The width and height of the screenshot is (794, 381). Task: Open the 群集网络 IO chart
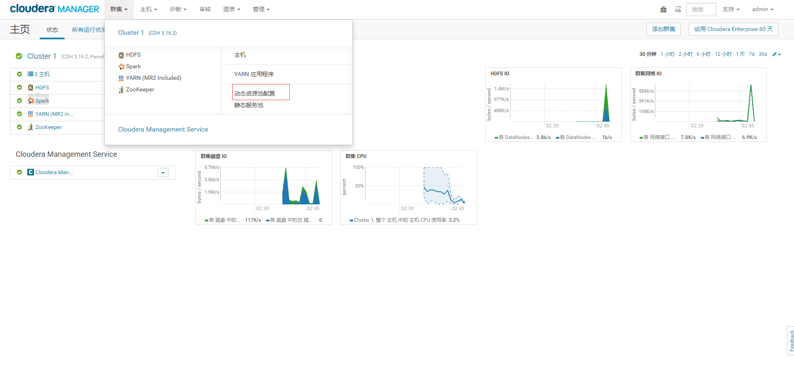click(698, 105)
